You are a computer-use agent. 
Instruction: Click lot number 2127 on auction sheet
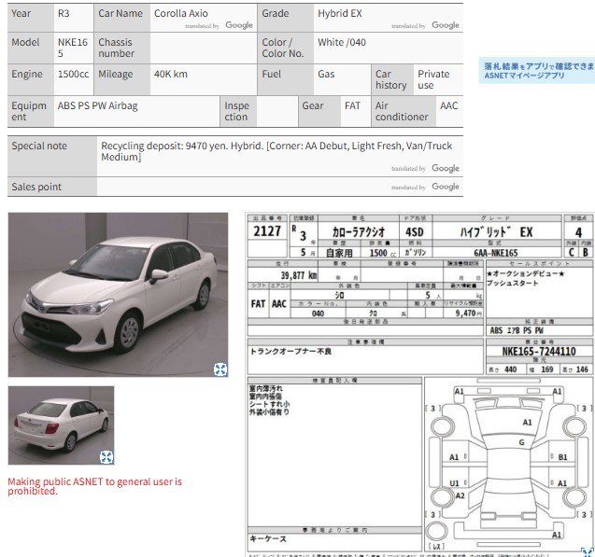point(267,230)
